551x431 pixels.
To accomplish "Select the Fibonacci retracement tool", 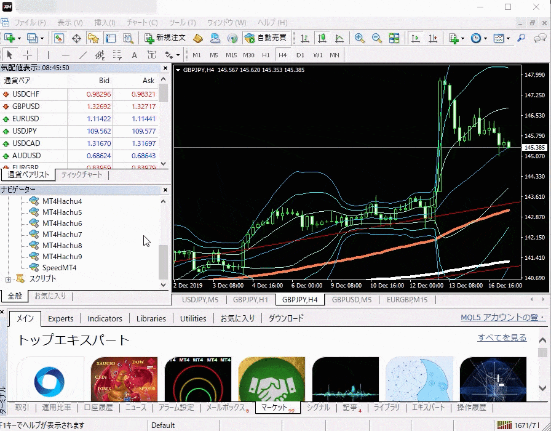I will 117,55.
